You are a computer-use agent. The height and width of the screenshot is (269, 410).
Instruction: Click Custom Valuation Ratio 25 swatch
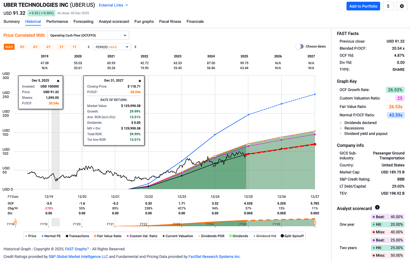pos(400,98)
